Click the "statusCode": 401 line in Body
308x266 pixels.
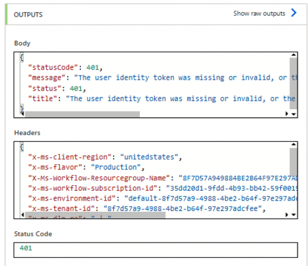pyautogui.click(x=65, y=67)
